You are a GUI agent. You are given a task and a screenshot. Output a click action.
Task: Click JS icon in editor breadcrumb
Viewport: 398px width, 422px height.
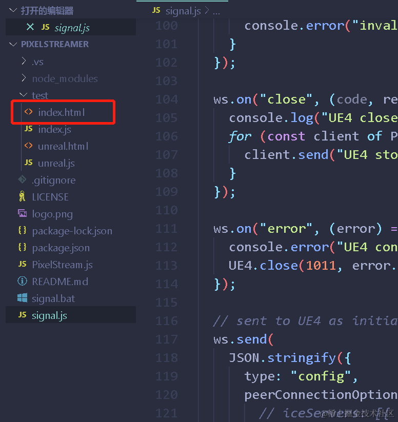tap(156, 10)
